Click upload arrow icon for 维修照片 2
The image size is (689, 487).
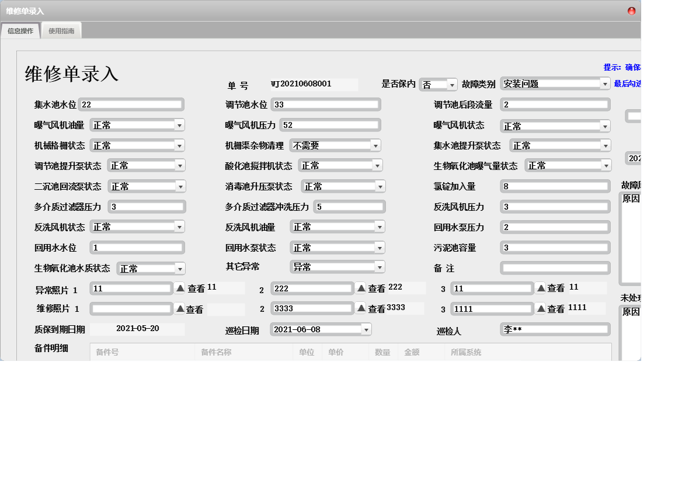click(361, 308)
